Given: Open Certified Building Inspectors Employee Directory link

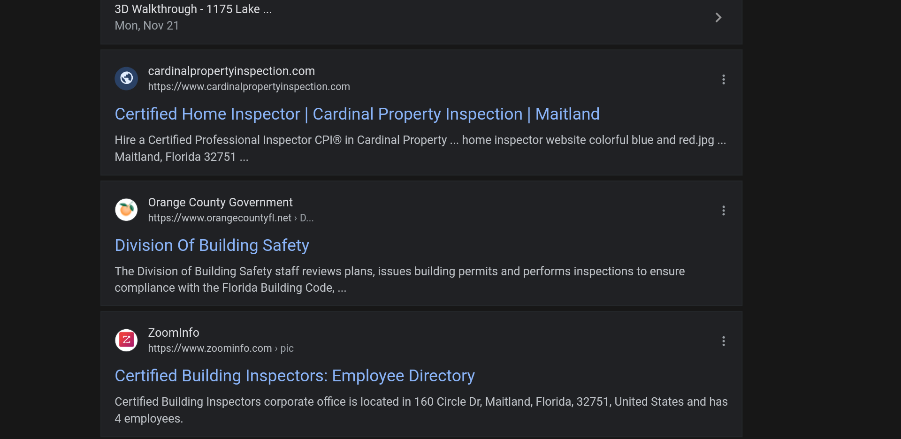Looking at the screenshot, I should point(294,376).
